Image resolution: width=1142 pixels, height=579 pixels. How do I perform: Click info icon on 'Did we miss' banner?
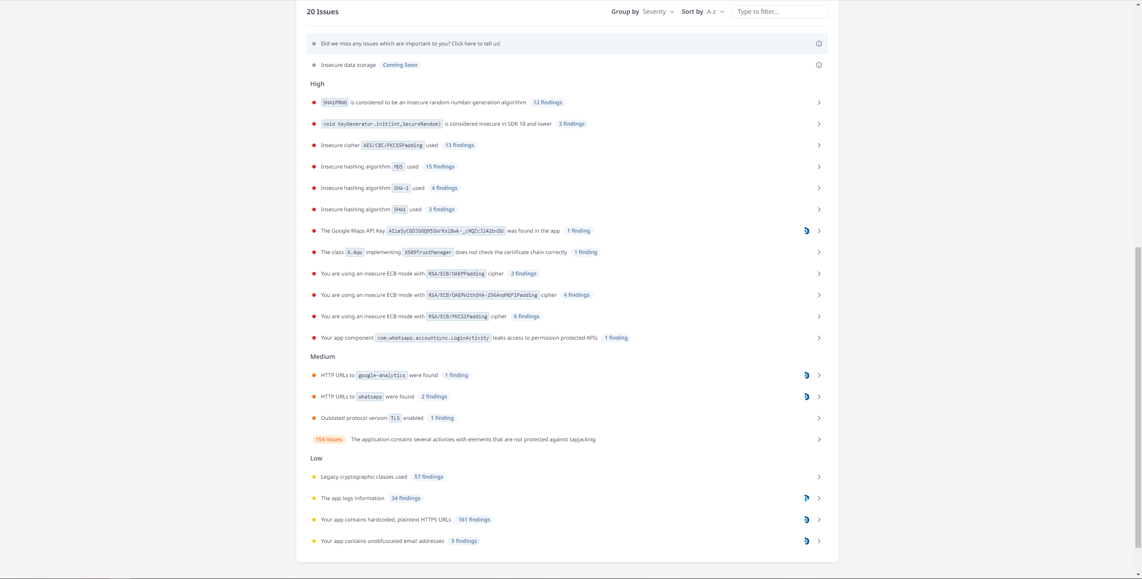(x=819, y=44)
